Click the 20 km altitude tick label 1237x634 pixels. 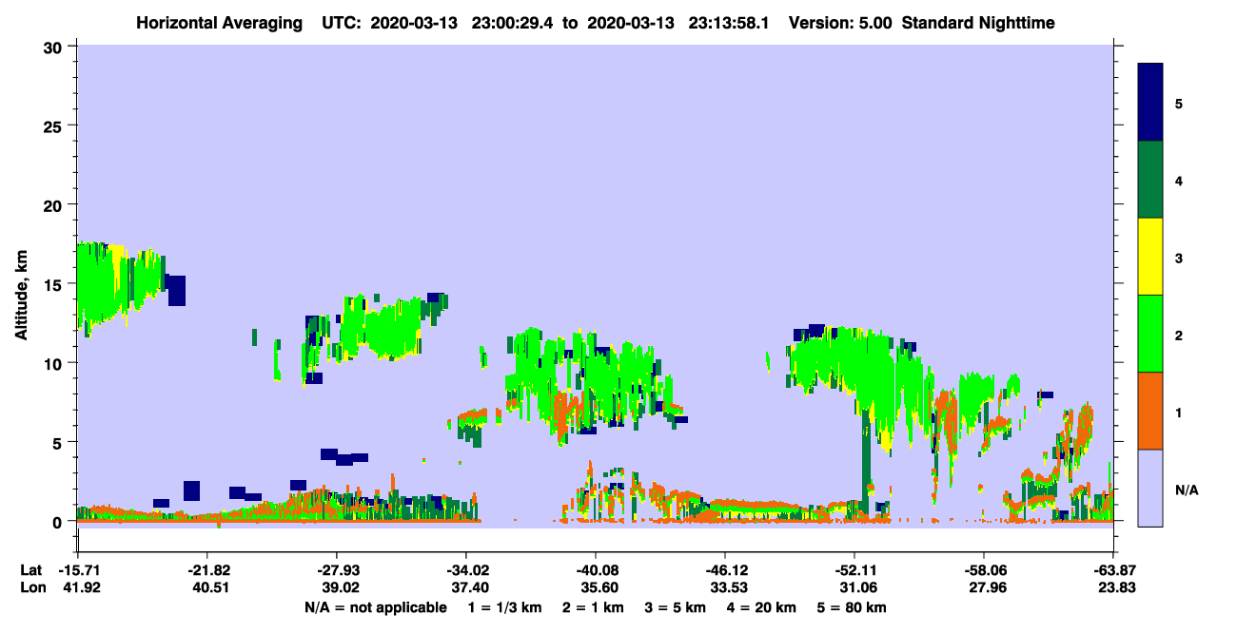[54, 204]
